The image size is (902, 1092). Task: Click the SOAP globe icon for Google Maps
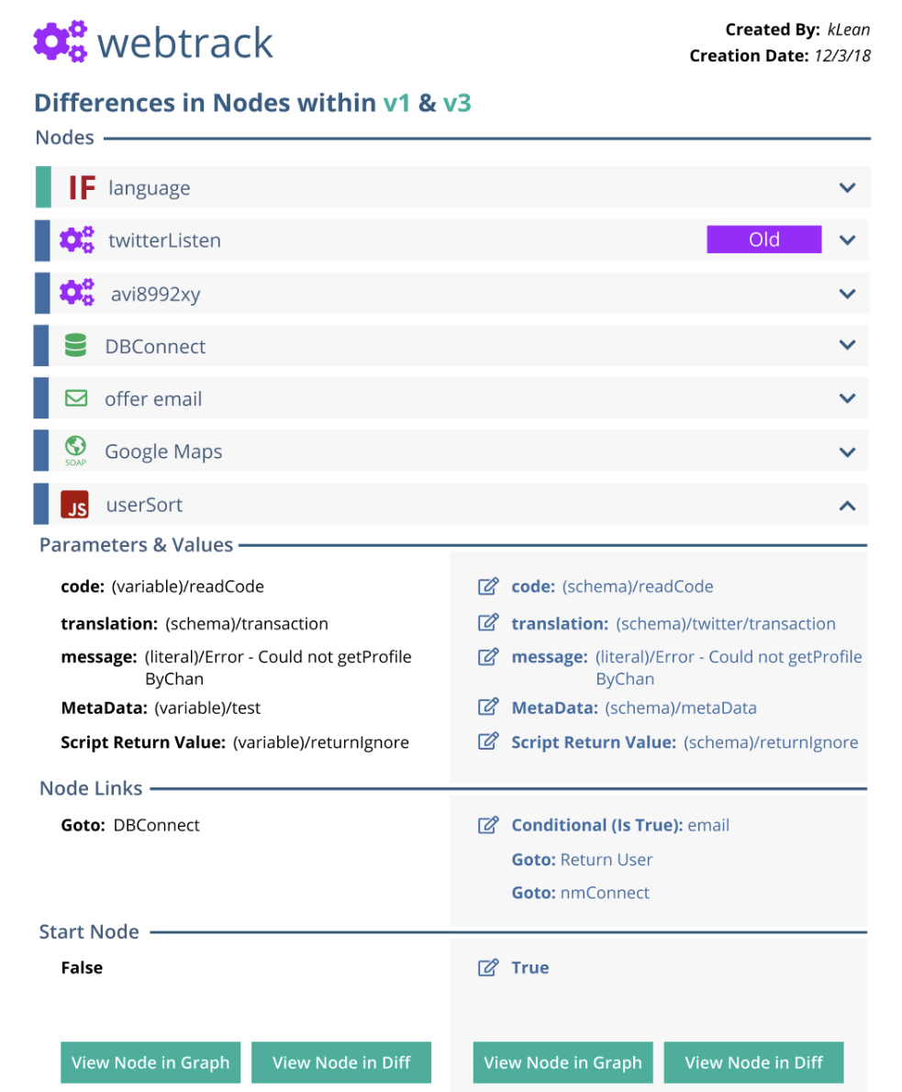pos(75,450)
